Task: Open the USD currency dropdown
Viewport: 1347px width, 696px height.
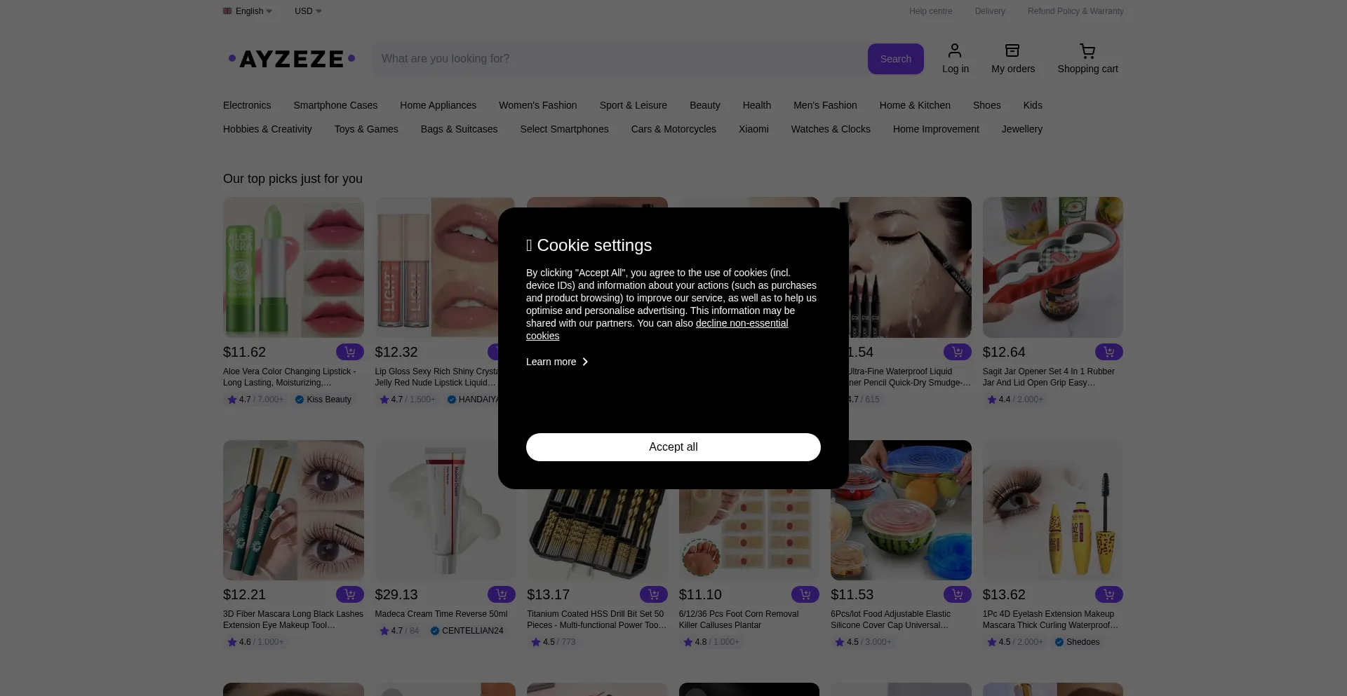Action: [x=307, y=11]
